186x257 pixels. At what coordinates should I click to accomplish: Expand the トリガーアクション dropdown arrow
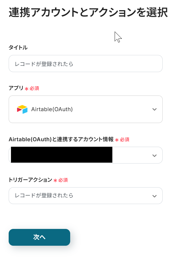[x=155, y=196]
